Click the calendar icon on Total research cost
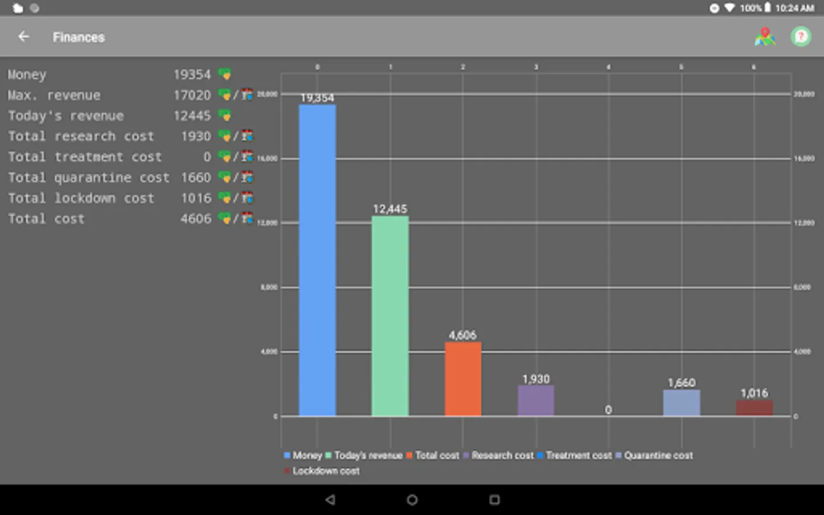This screenshot has height=515, width=824. coord(247,136)
